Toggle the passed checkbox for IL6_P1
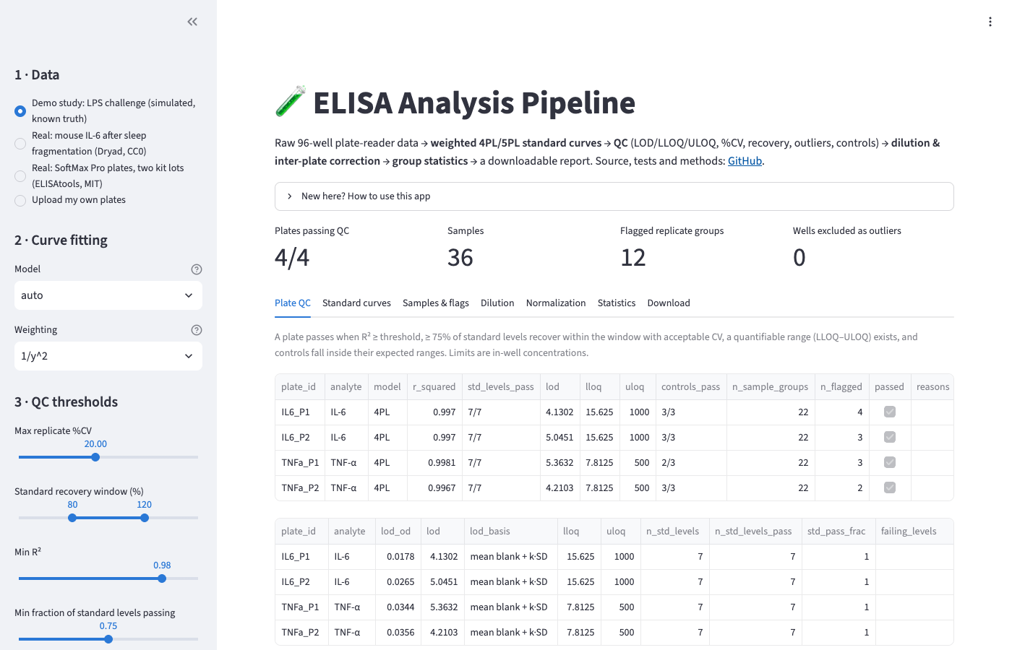The height and width of the screenshot is (650, 1012). click(x=890, y=412)
